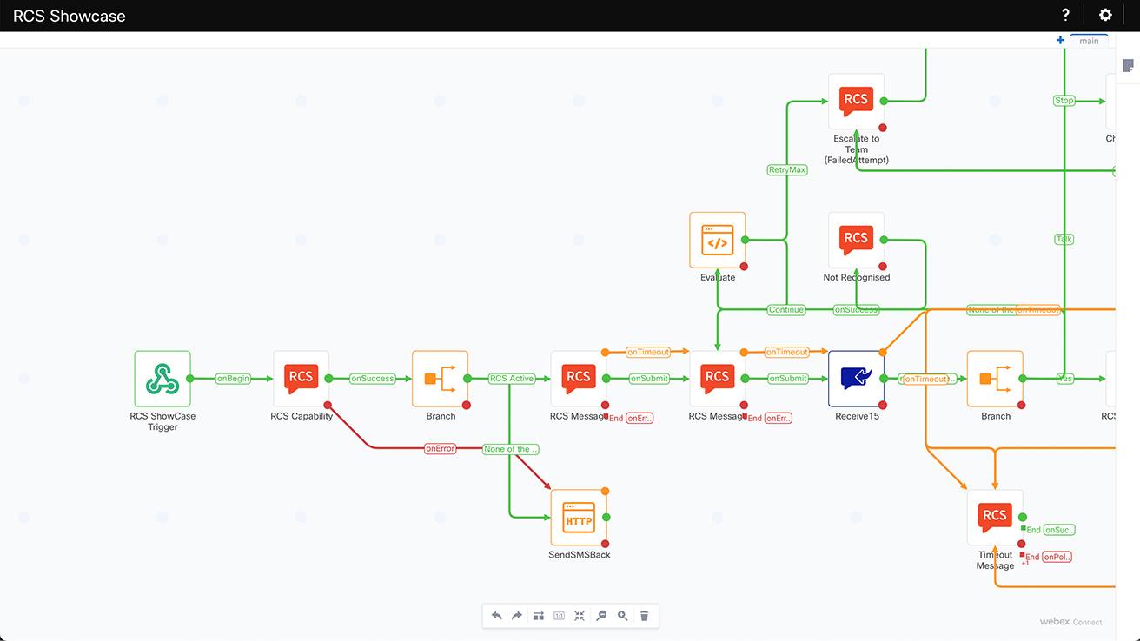Open the notes icon in right panel
1140x641 pixels.
pyautogui.click(x=1128, y=66)
